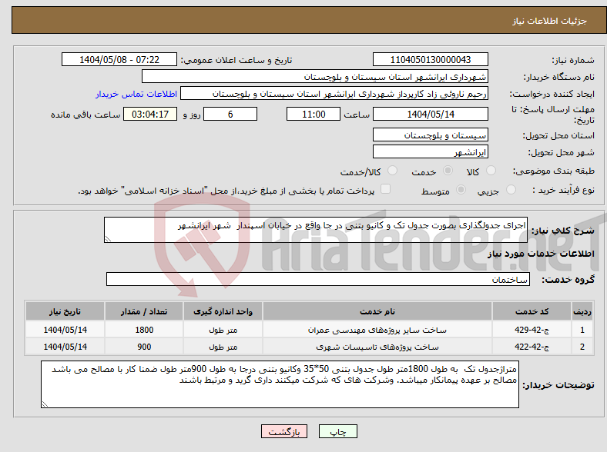Screen dimensions: 607x452
Task: Click the واحد اندازه گیری column header
Action: 223,311
